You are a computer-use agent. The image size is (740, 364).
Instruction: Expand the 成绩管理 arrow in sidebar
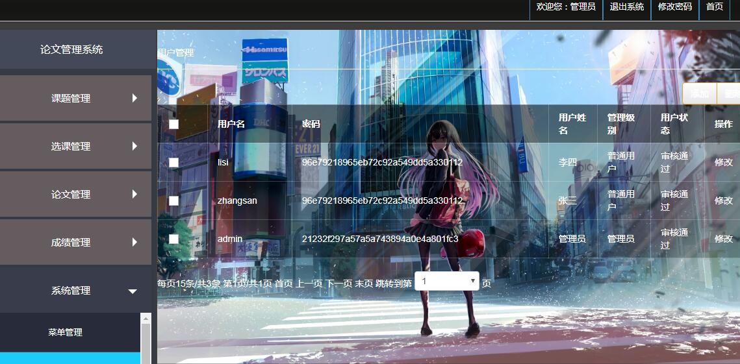[x=134, y=243]
